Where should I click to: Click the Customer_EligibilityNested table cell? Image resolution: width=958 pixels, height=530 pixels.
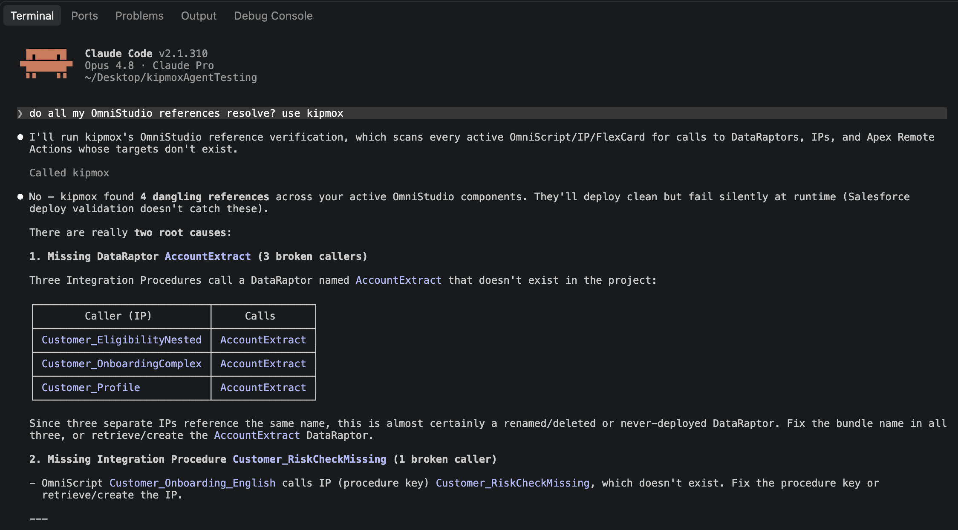121,340
